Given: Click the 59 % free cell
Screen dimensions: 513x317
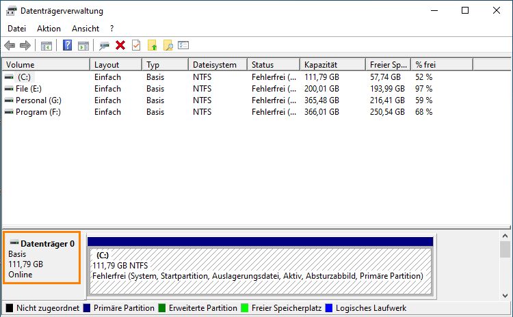Looking at the screenshot, I should (423, 100).
